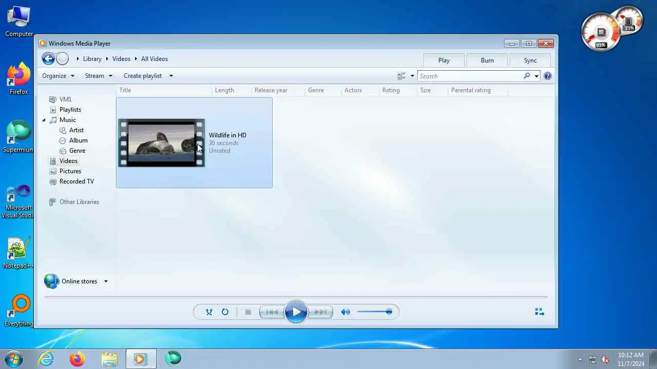Sort by the Genre column header
The height and width of the screenshot is (369, 657).
(316, 90)
